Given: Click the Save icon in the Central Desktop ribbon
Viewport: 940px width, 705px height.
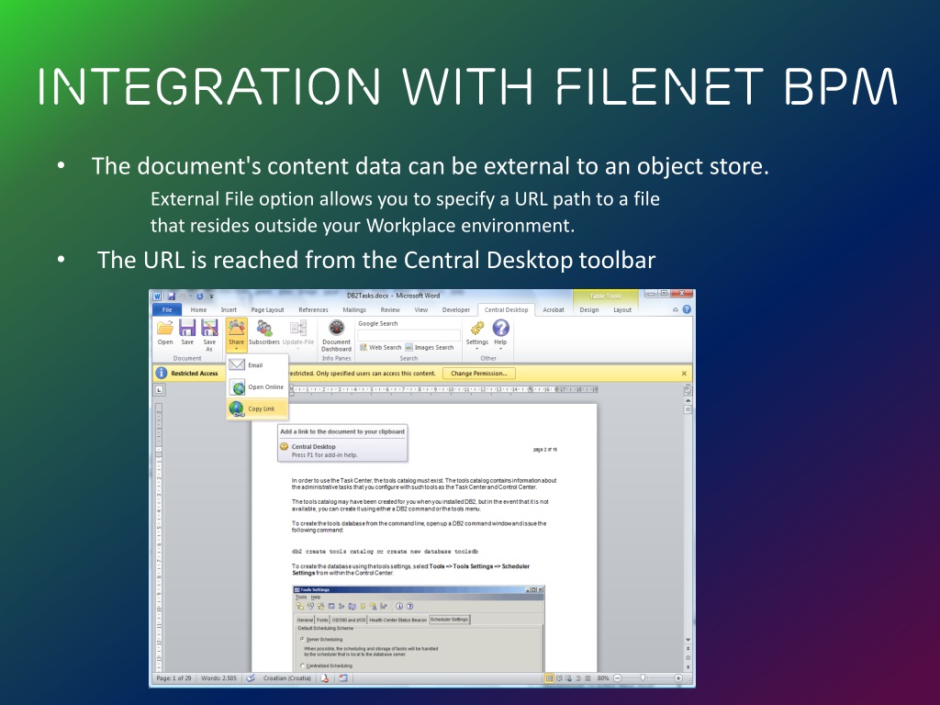Looking at the screenshot, I should (x=187, y=328).
